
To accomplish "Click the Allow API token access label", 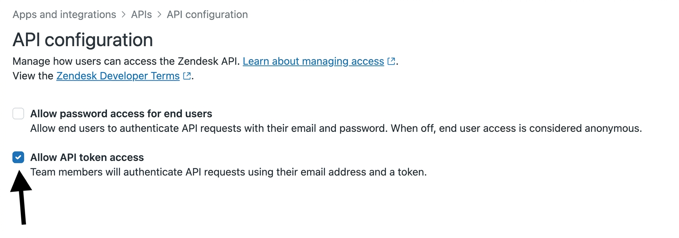I will 87,157.
